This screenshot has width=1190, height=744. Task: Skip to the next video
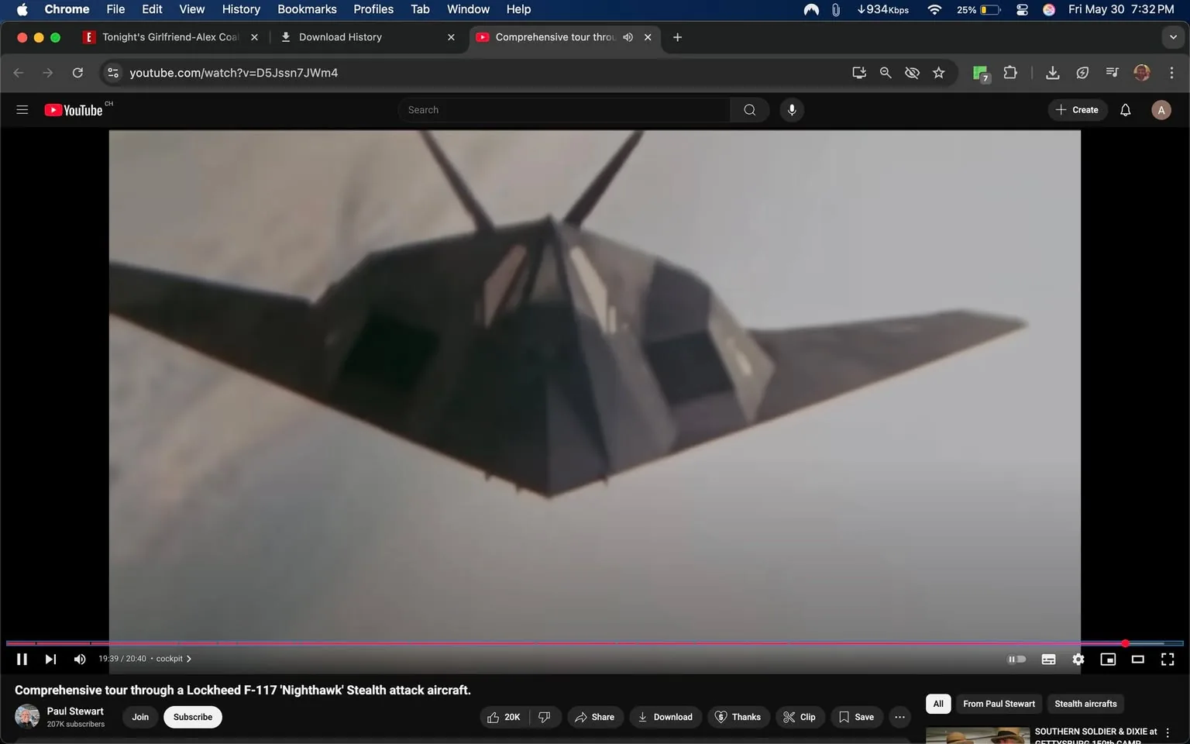point(50,659)
